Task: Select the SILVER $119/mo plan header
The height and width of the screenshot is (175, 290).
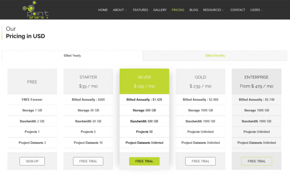Action: (144, 82)
